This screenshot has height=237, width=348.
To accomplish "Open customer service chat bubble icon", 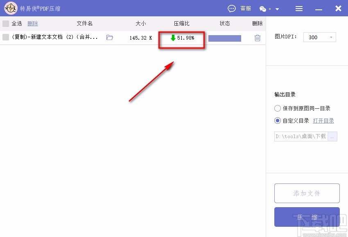I will point(232,8).
